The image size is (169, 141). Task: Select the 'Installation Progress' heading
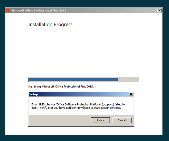(50, 25)
